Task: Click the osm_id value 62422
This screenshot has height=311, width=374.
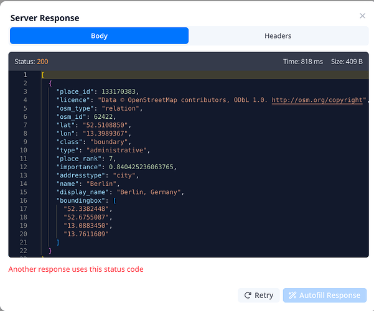Action: [103, 117]
